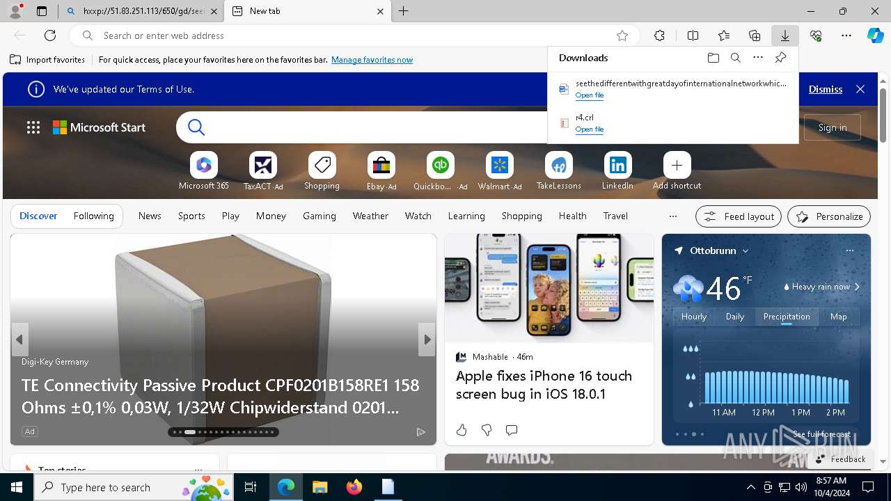Open File Explorer from the taskbar
Viewport: 891px width, 501px height.
[x=320, y=487]
